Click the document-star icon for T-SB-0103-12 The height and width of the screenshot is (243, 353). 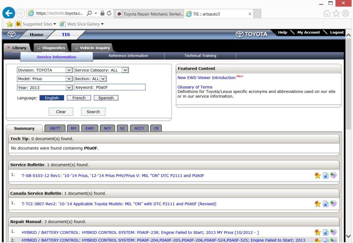(325, 176)
